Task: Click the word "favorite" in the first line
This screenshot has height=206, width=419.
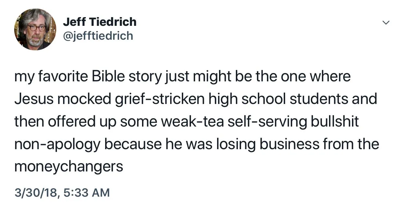Action: tap(61, 77)
